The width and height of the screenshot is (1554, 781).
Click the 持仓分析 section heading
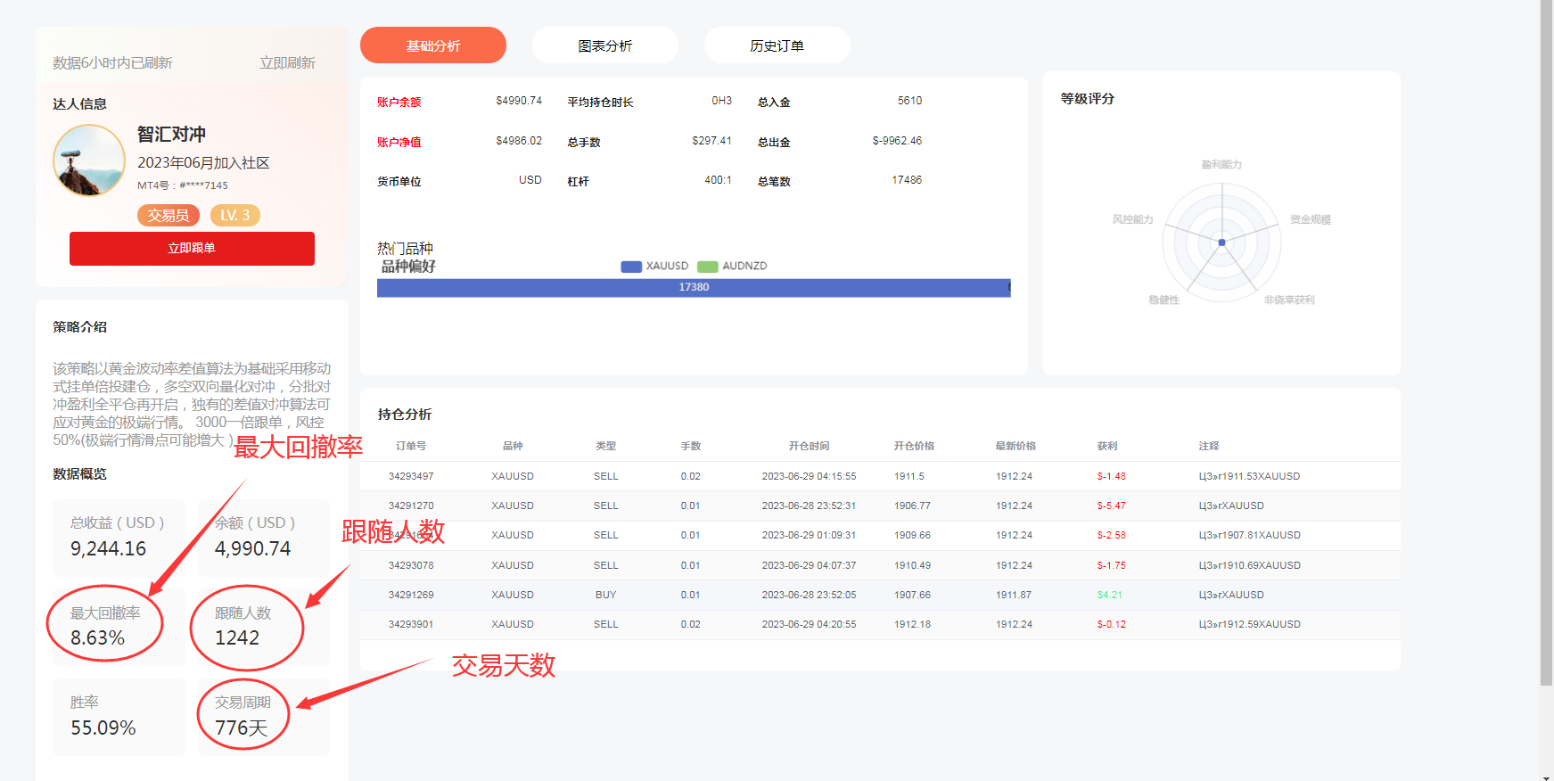tap(405, 415)
